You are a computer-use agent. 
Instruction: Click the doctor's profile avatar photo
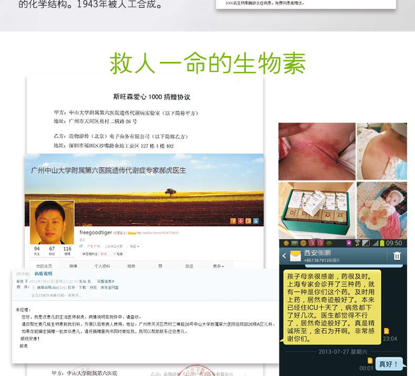pyautogui.click(x=51, y=221)
